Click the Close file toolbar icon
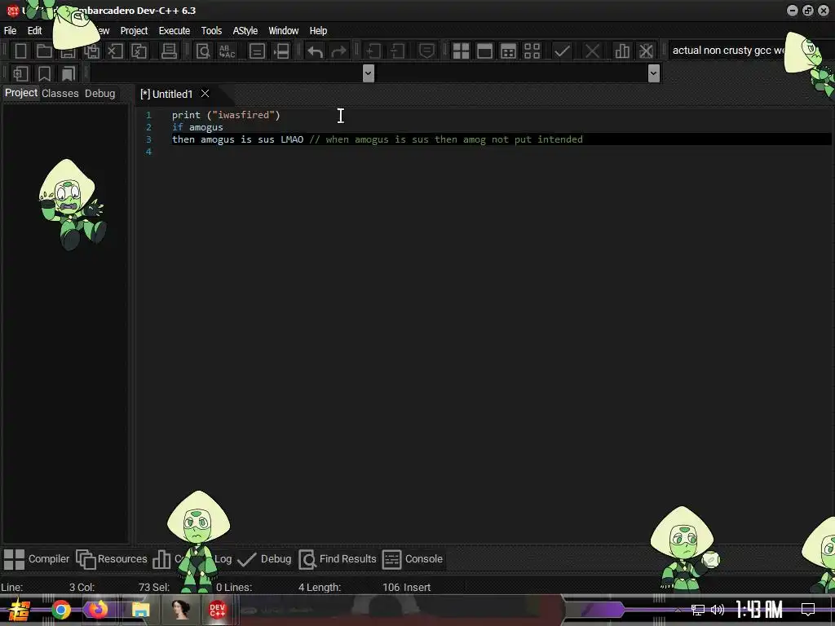 (115, 51)
